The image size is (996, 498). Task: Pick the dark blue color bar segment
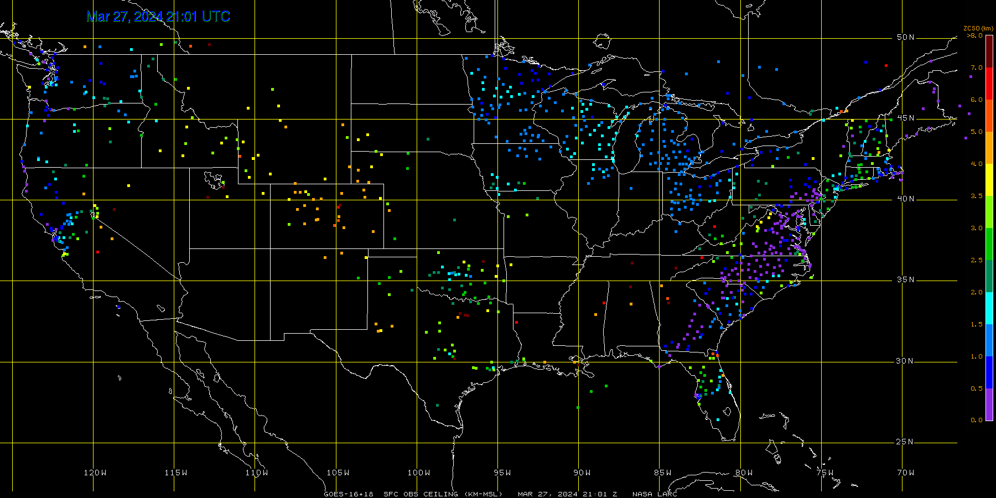tap(989, 372)
